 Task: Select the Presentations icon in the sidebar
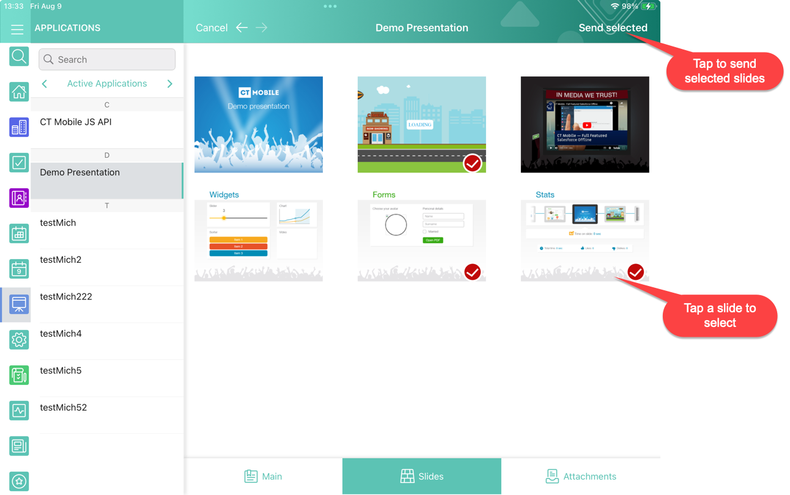click(x=18, y=304)
